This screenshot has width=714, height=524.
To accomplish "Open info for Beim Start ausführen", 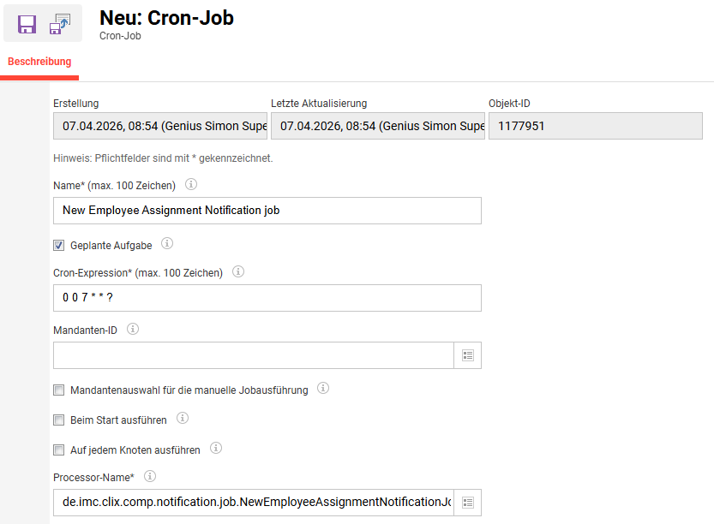I will [181, 419].
